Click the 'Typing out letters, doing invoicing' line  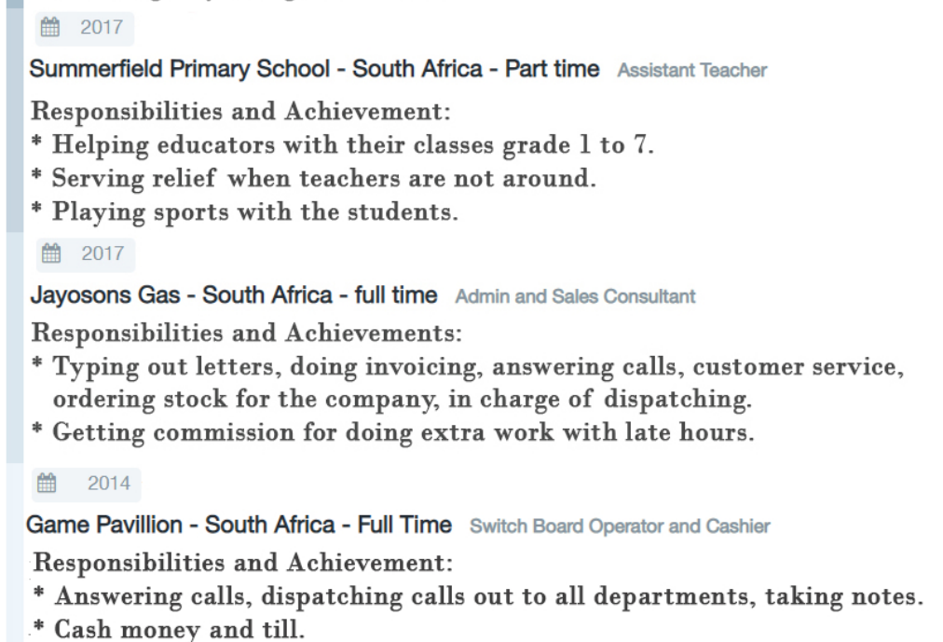point(477,367)
